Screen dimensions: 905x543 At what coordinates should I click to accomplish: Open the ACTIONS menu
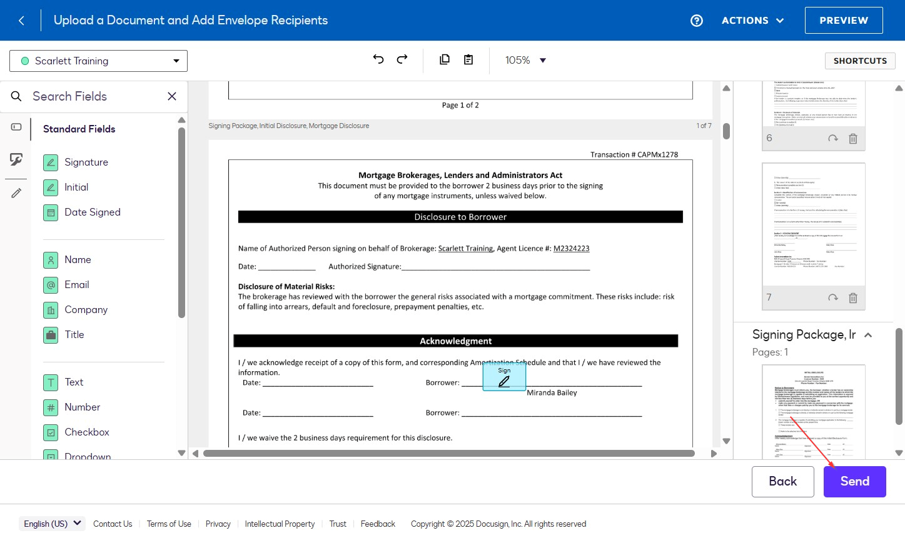coord(752,21)
